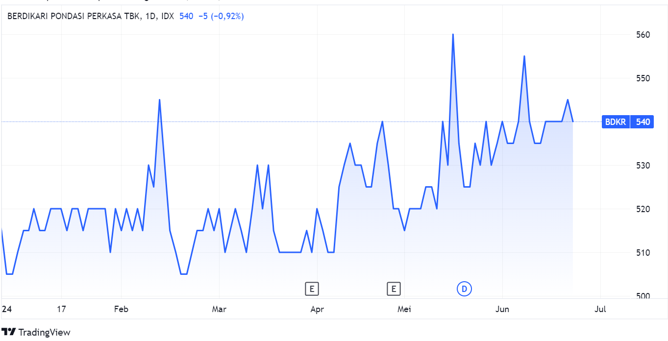
Task: Click the Jun date axis label
Action: pyautogui.click(x=502, y=309)
